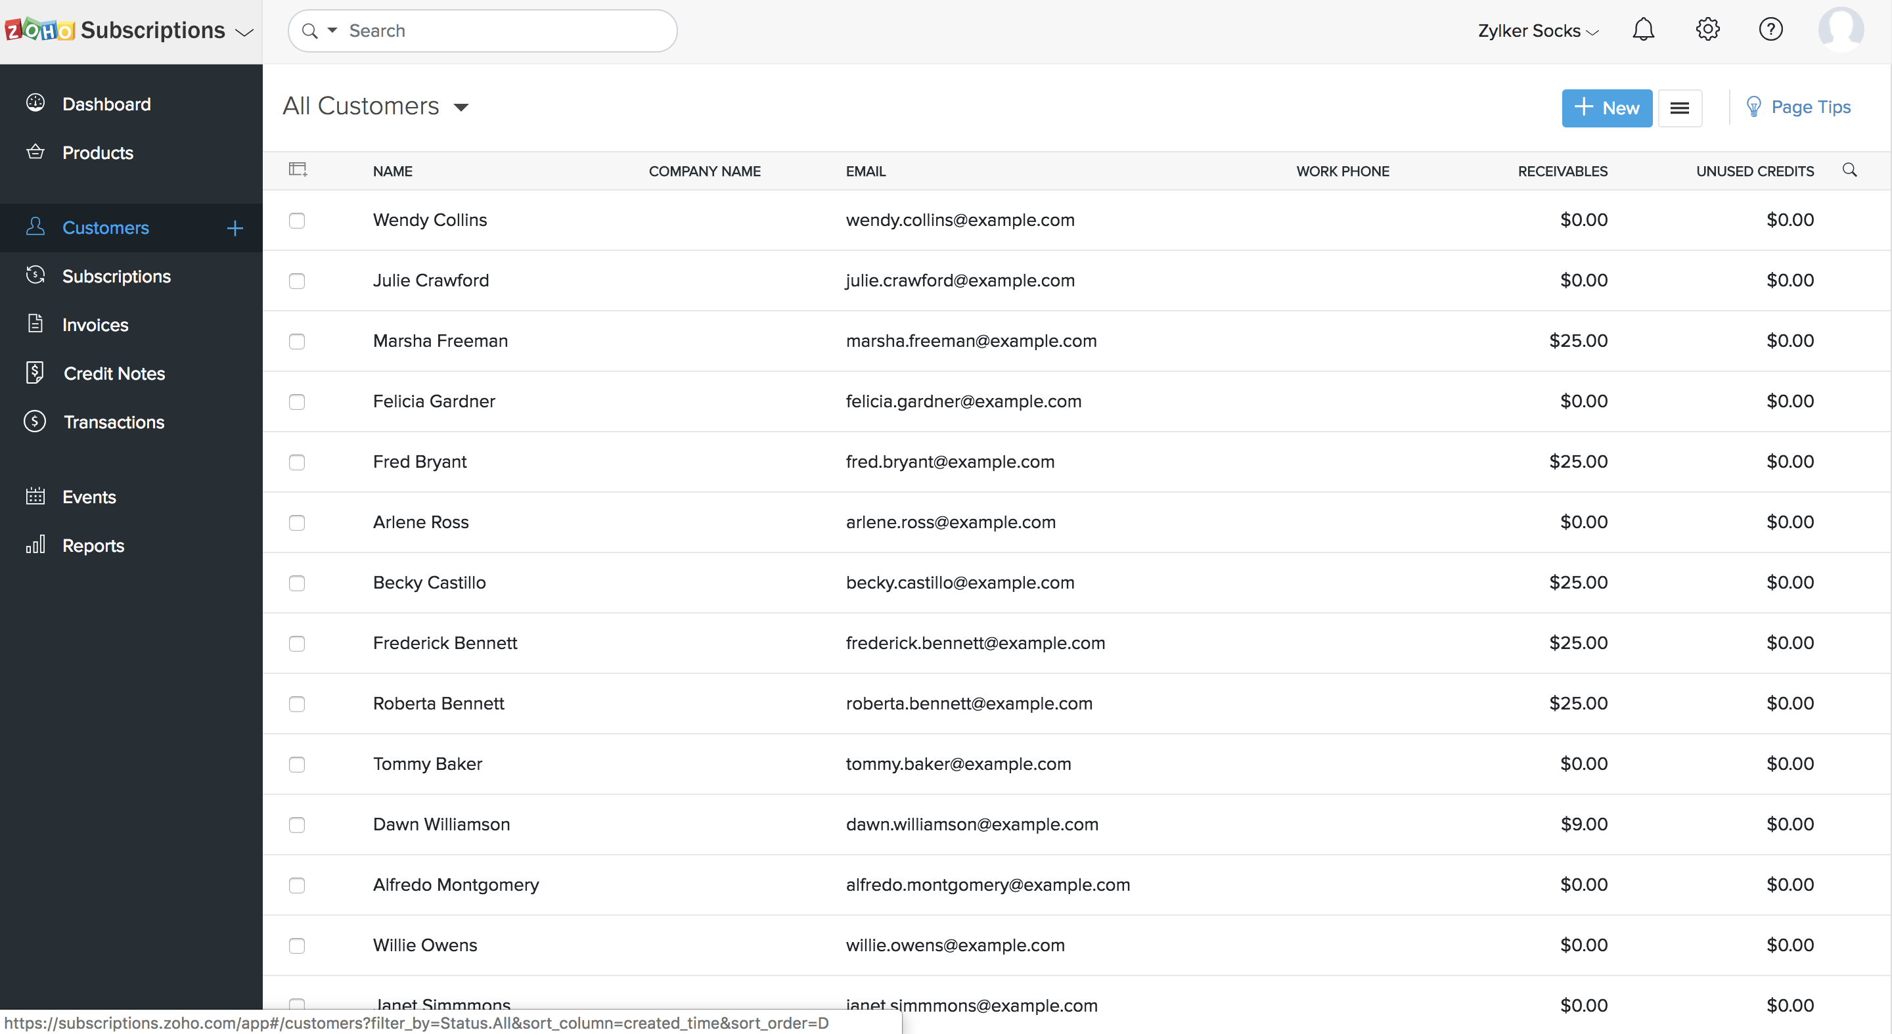Focus the Search input field
The width and height of the screenshot is (1892, 1034).
(x=507, y=31)
